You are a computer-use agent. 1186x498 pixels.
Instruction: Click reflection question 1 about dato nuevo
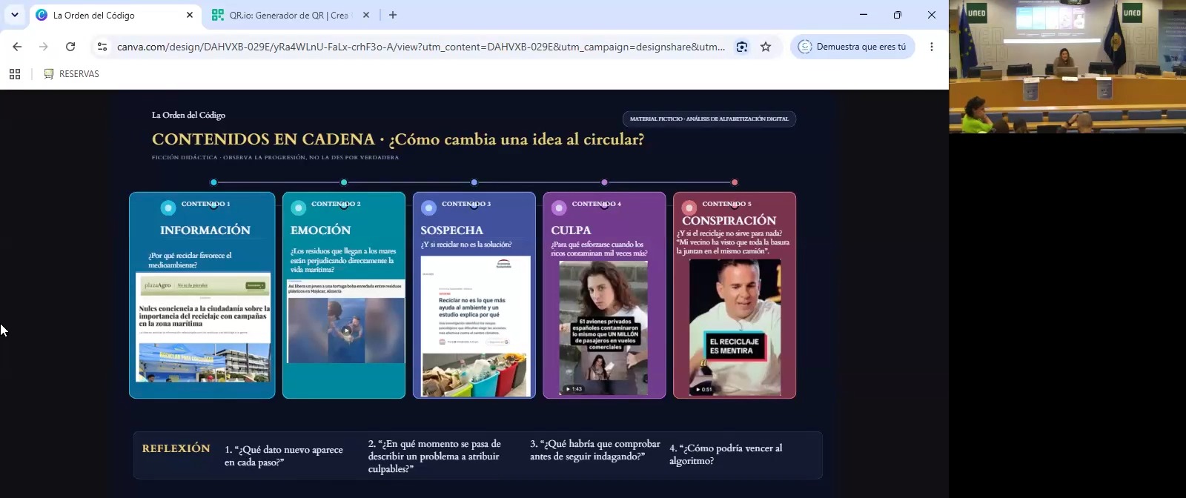tap(284, 456)
